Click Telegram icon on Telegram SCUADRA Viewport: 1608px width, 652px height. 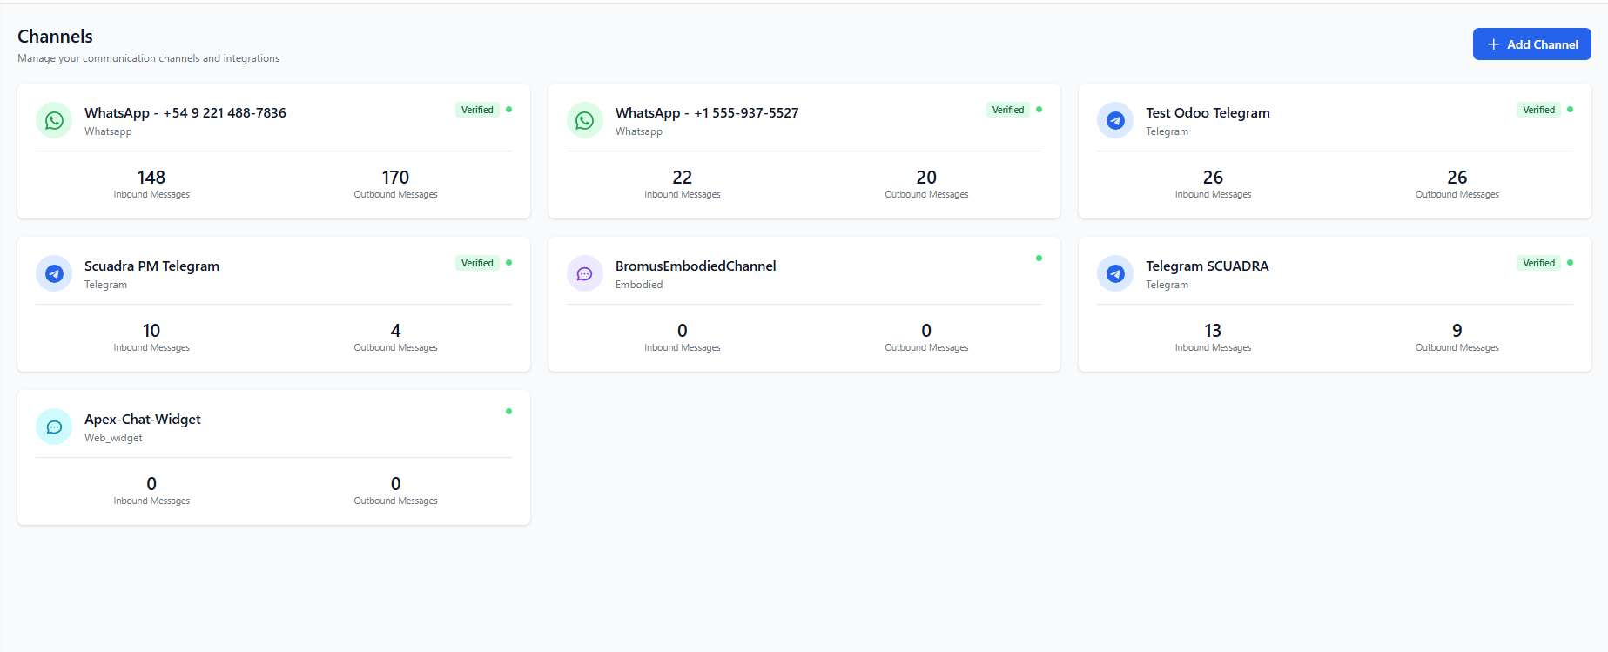[x=1115, y=273]
